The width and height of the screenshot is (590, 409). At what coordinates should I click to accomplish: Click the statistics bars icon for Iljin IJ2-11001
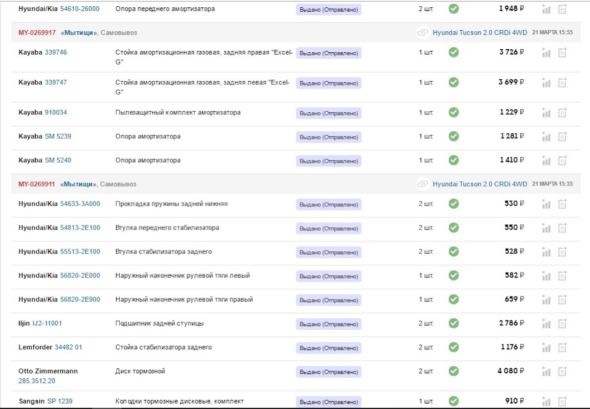[546, 324]
